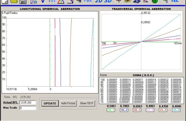Click the graph plot toolbar icon
The width and height of the screenshot is (186, 121).
point(34,2)
